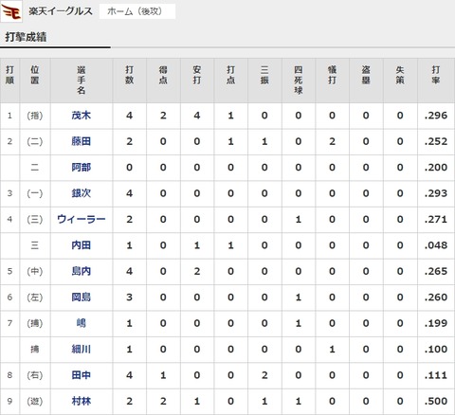Click 内田's RBI value 1 under 打点
Viewport: 455px width, 415px height.
click(230, 245)
